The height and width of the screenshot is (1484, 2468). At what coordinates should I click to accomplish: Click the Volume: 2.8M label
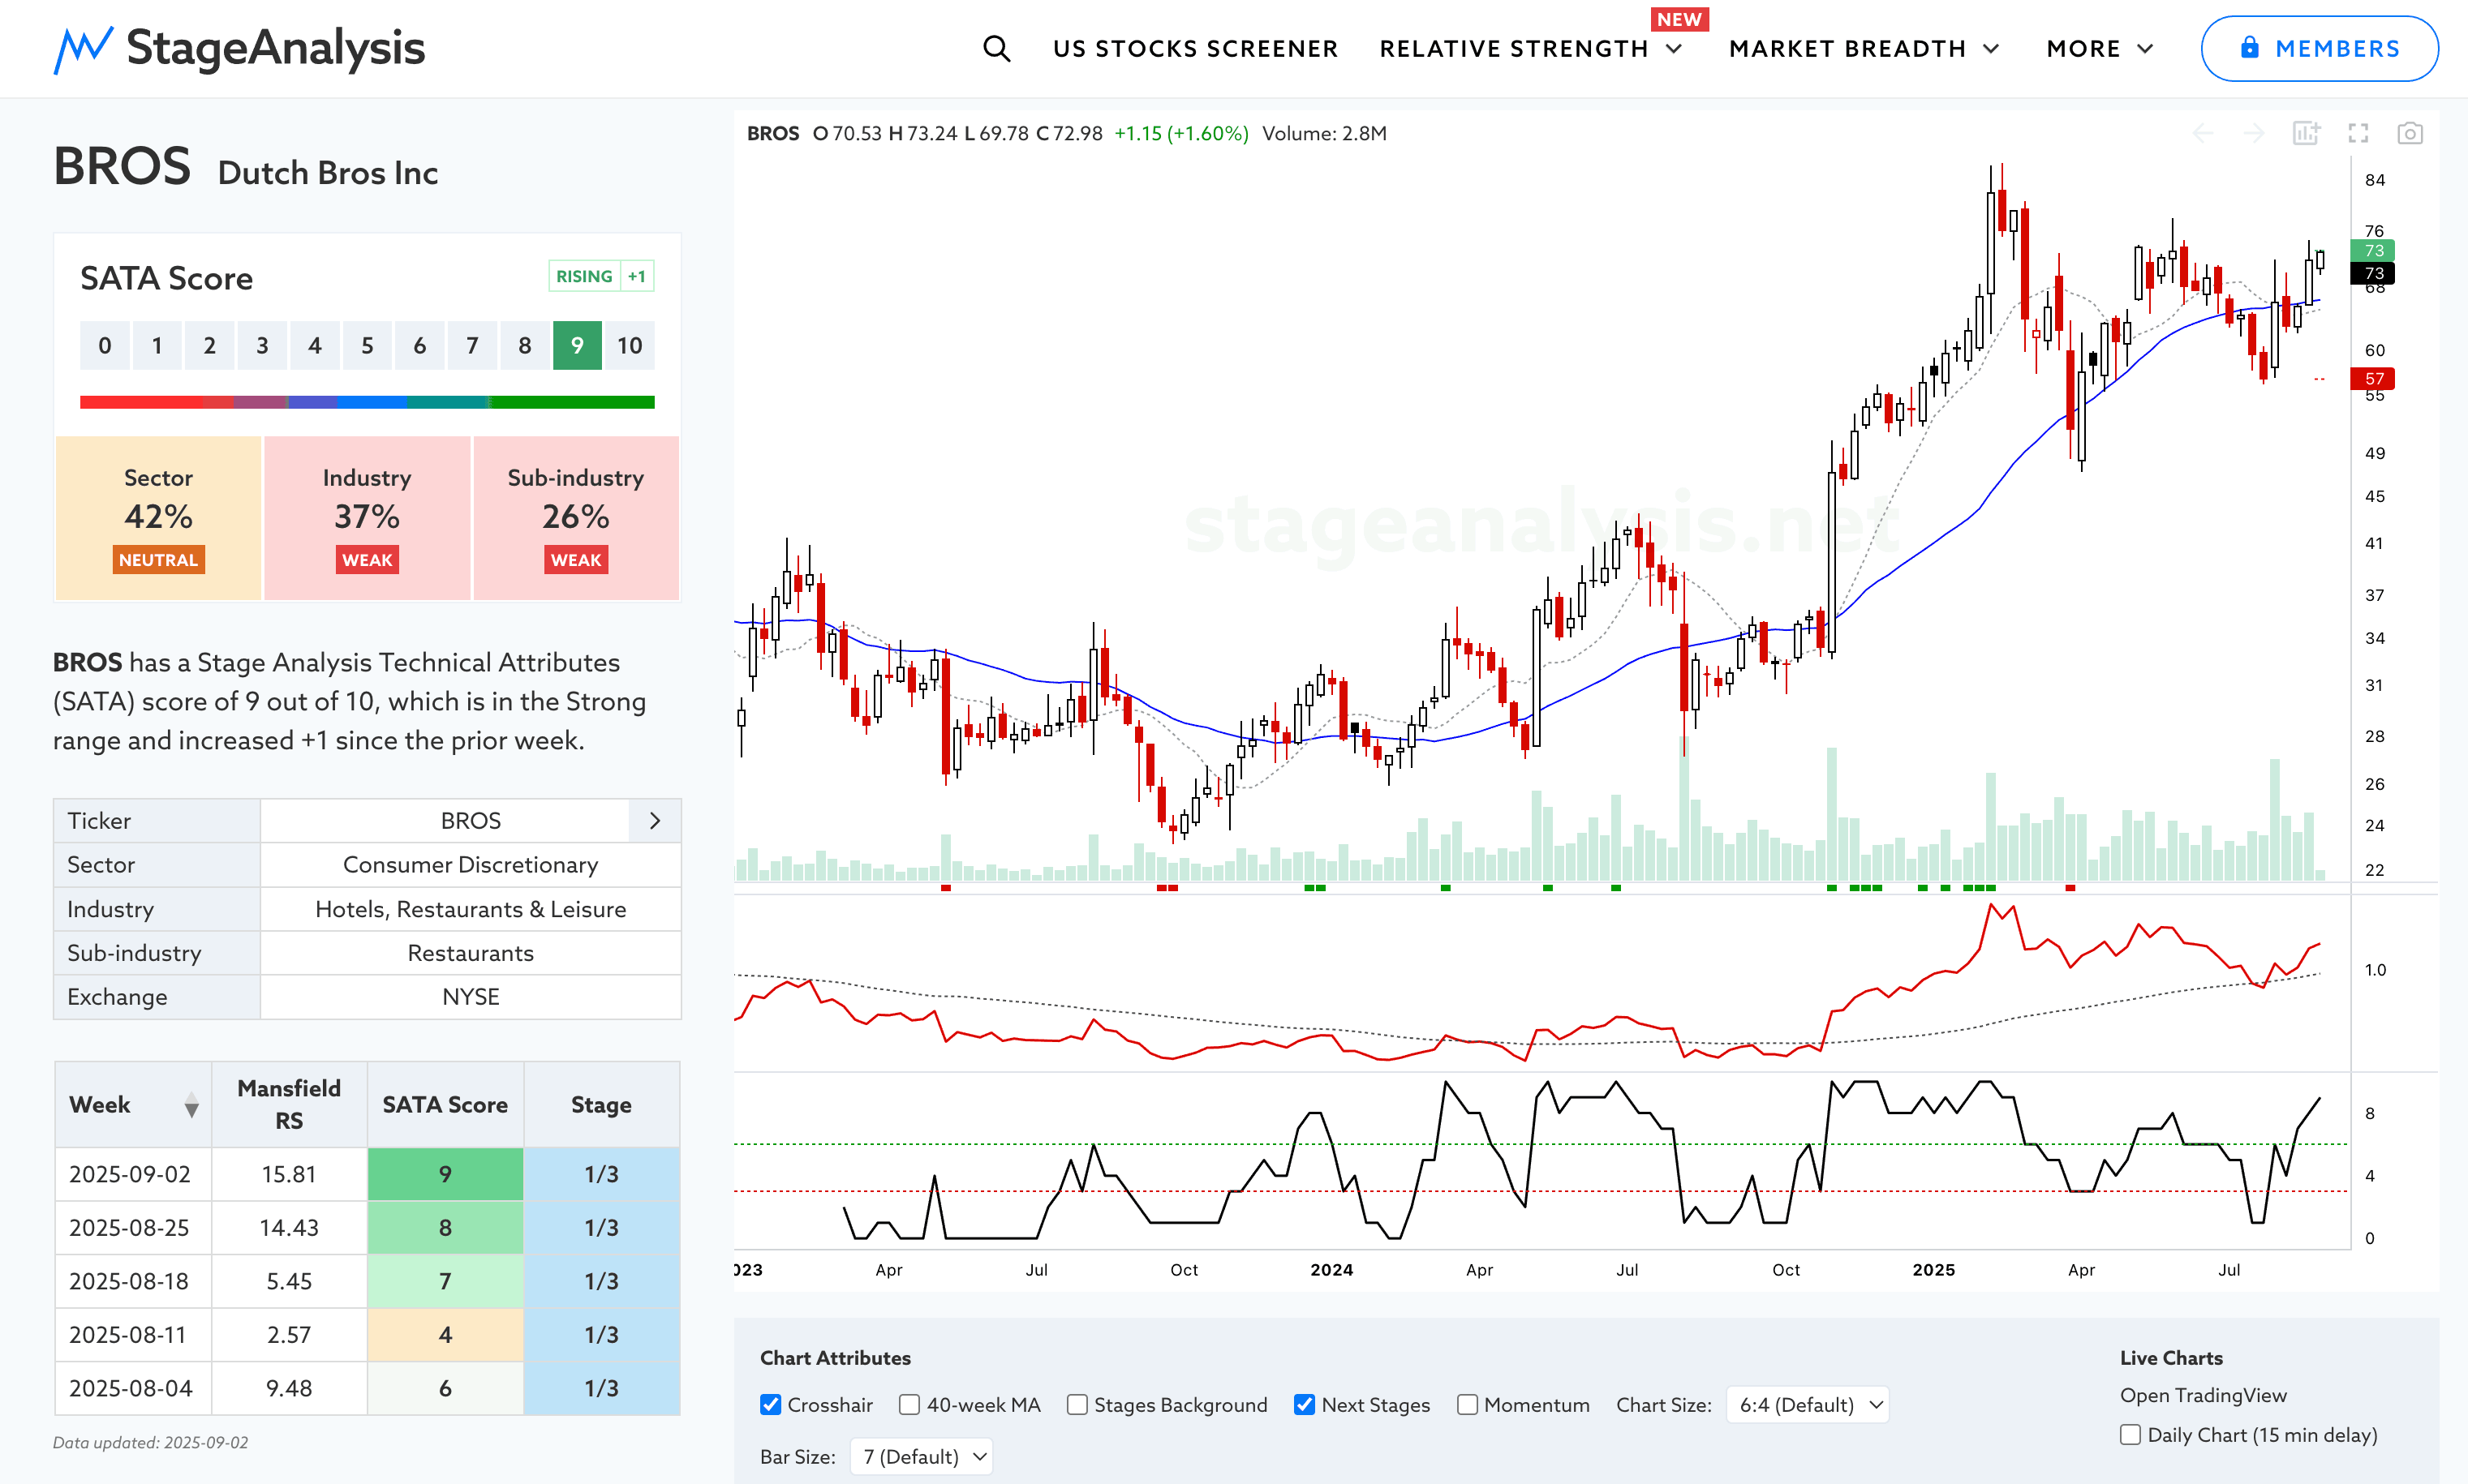(x=1325, y=133)
